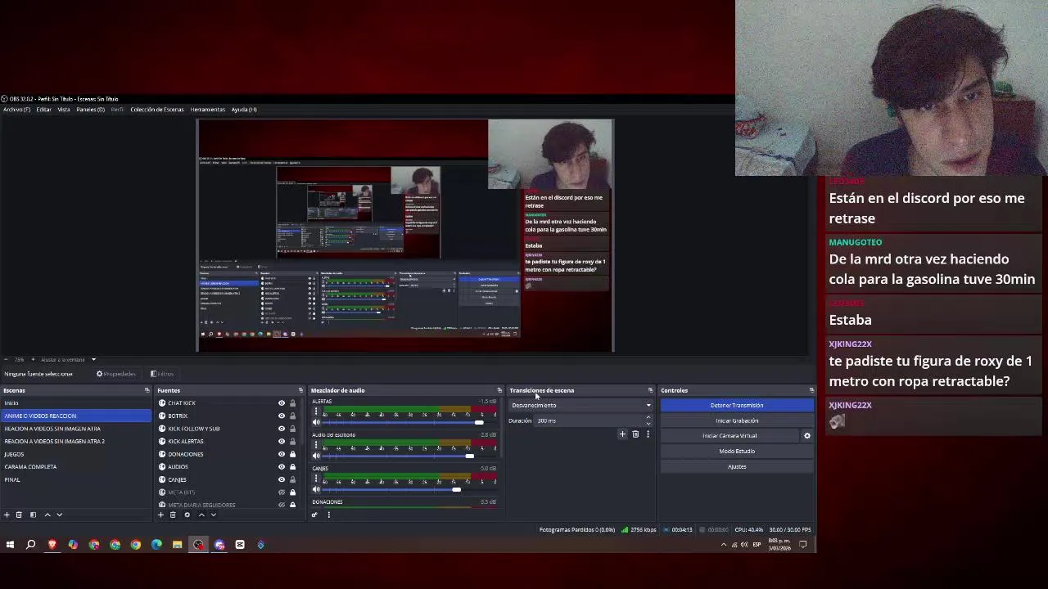Open the preview scaling dropdown arrow
The width and height of the screenshot is (1048, 589).
pyautogui.click(x=93, y=359)
